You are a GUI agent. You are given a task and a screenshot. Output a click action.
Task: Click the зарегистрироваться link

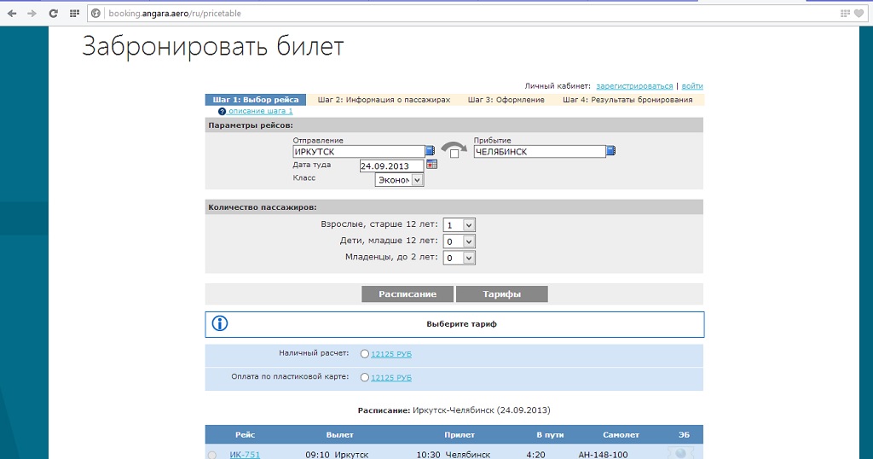tap(634, 86)
